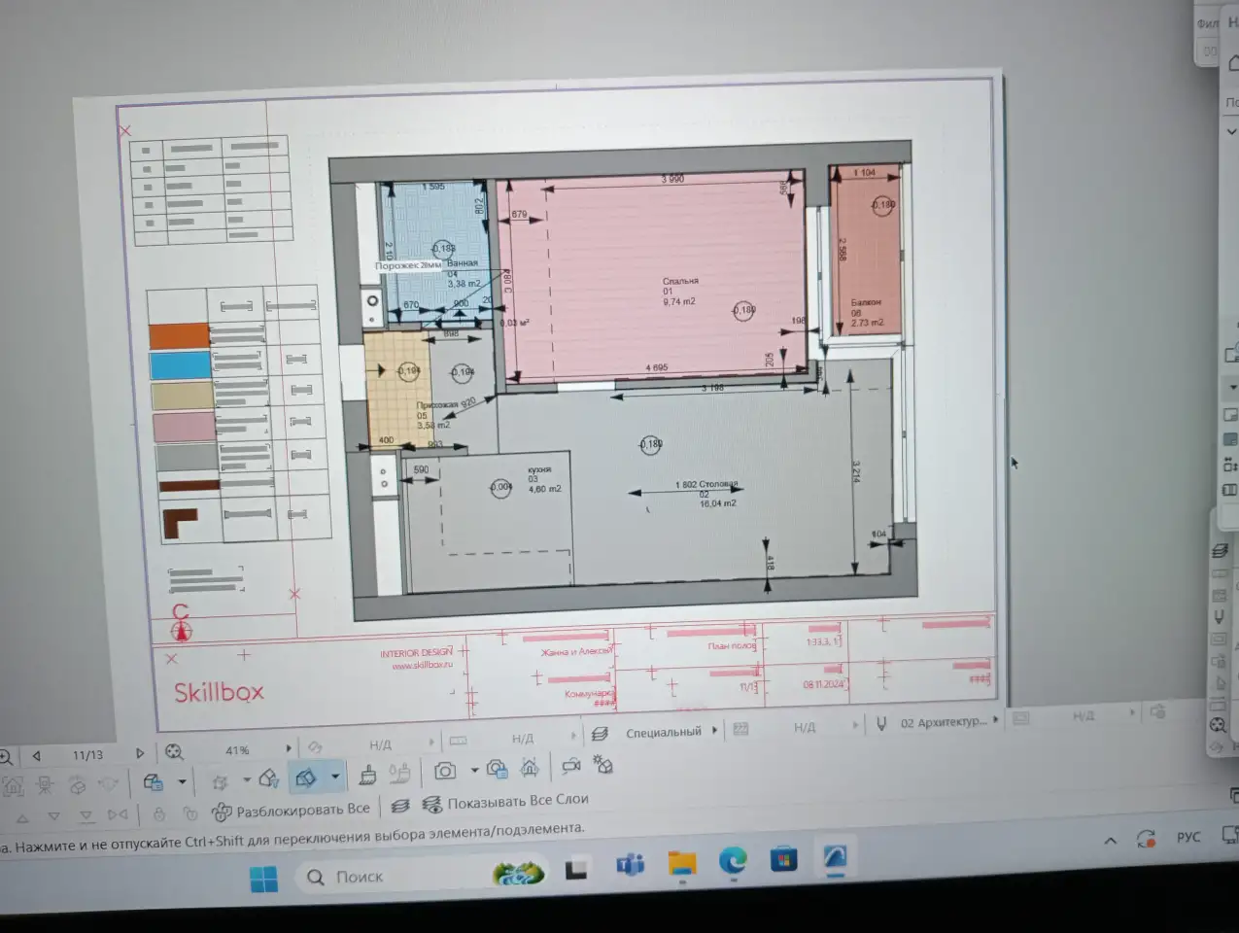The image size is (1239, 933).
Task: Show hidden tray icons chevron
Action: tap(1110, 841)
